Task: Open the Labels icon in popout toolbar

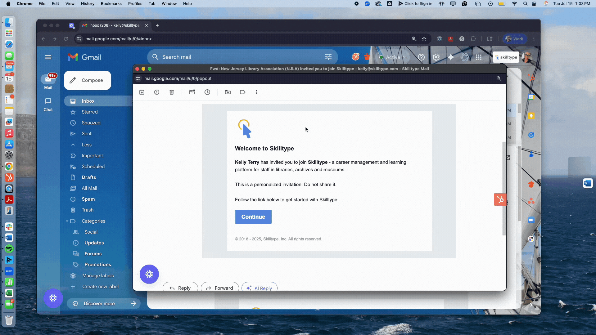Action: coord(243,92)
